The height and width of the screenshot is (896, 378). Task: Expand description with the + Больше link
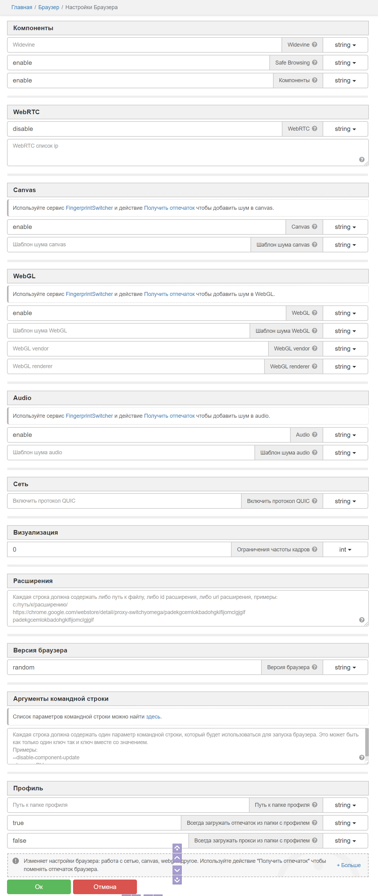pos(348,865)
